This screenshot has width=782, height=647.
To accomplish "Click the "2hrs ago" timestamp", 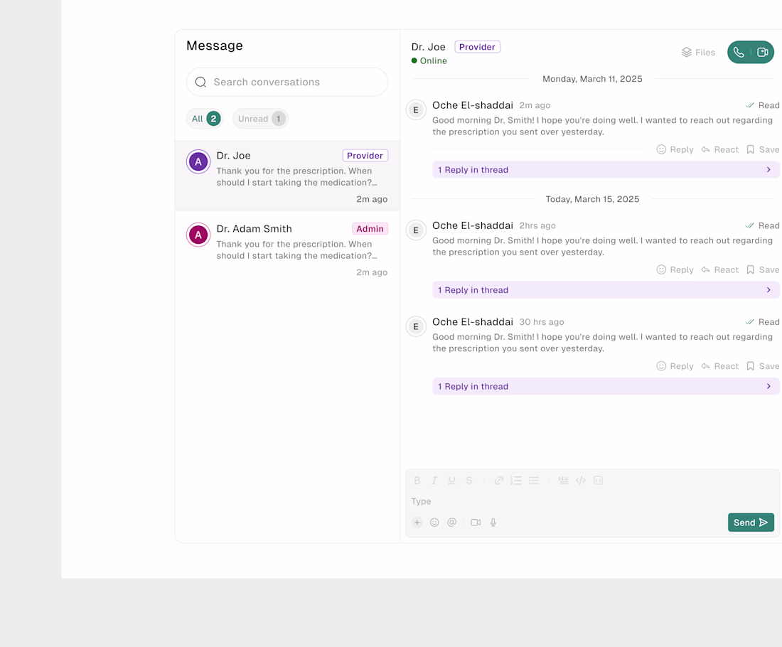I will 537,225.
